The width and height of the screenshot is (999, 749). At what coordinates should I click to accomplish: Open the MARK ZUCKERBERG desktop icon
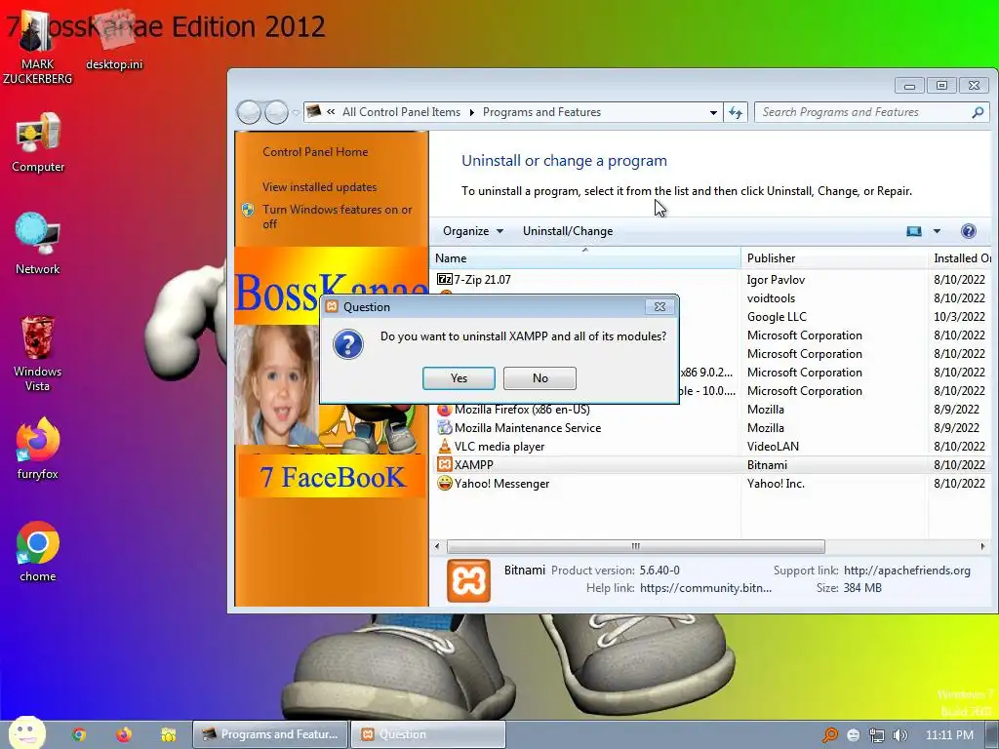(x=37, y=45)
